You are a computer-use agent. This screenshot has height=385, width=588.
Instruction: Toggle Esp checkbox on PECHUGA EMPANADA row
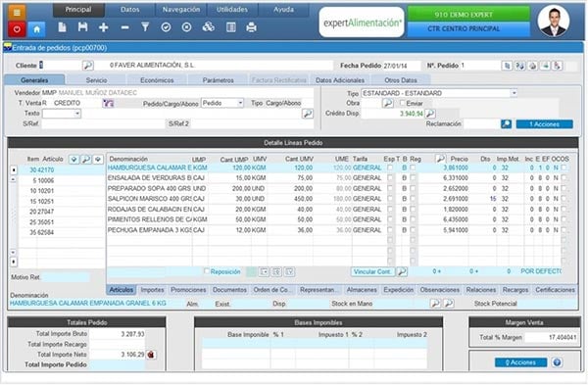[x=390, y=230]
